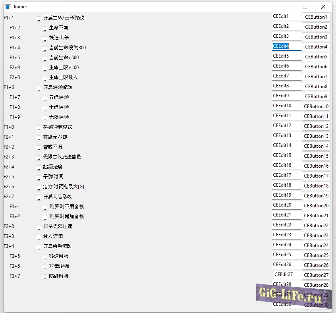Enable the 子弹时间 checkbox
The width and height of the screenshot is (336, 313).
39,178
